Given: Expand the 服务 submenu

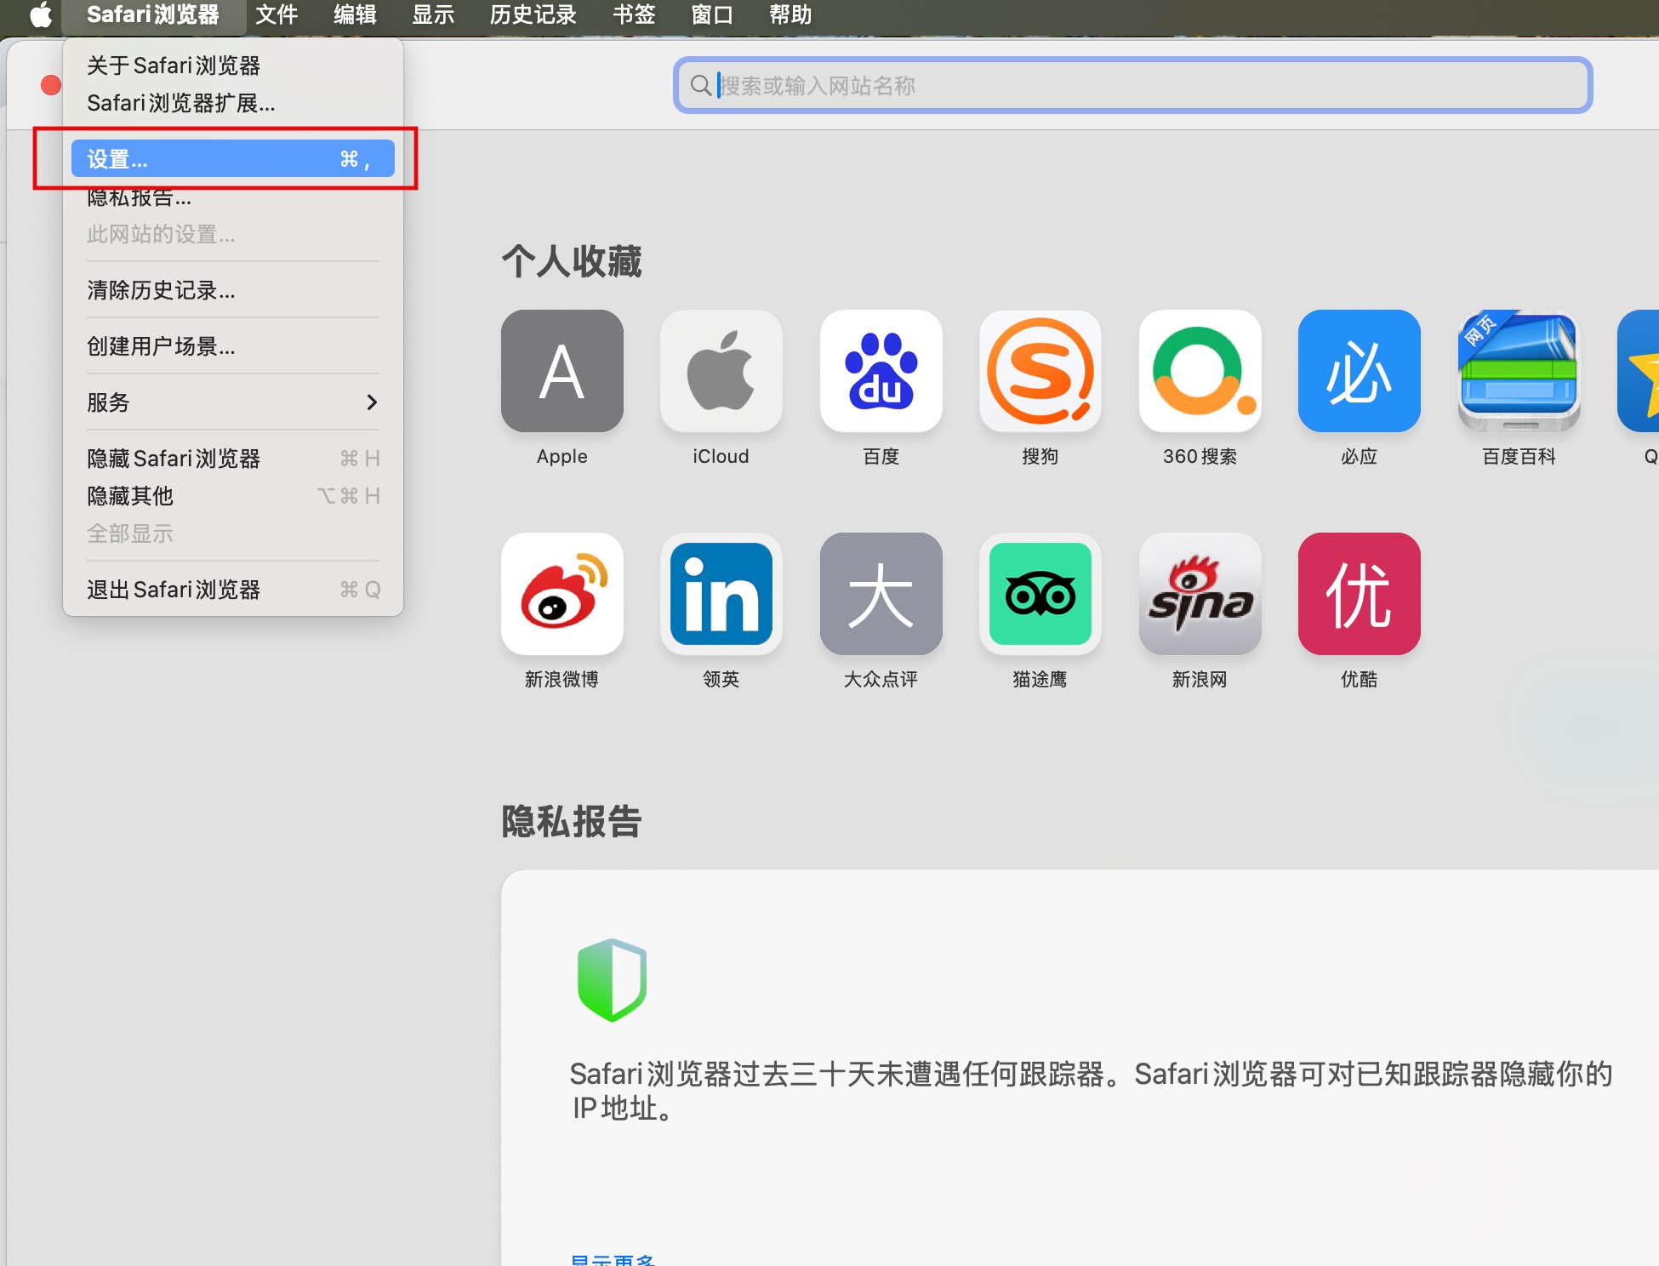Looking at the screenshot, I should pyautogui.click(x=232, y=402).
